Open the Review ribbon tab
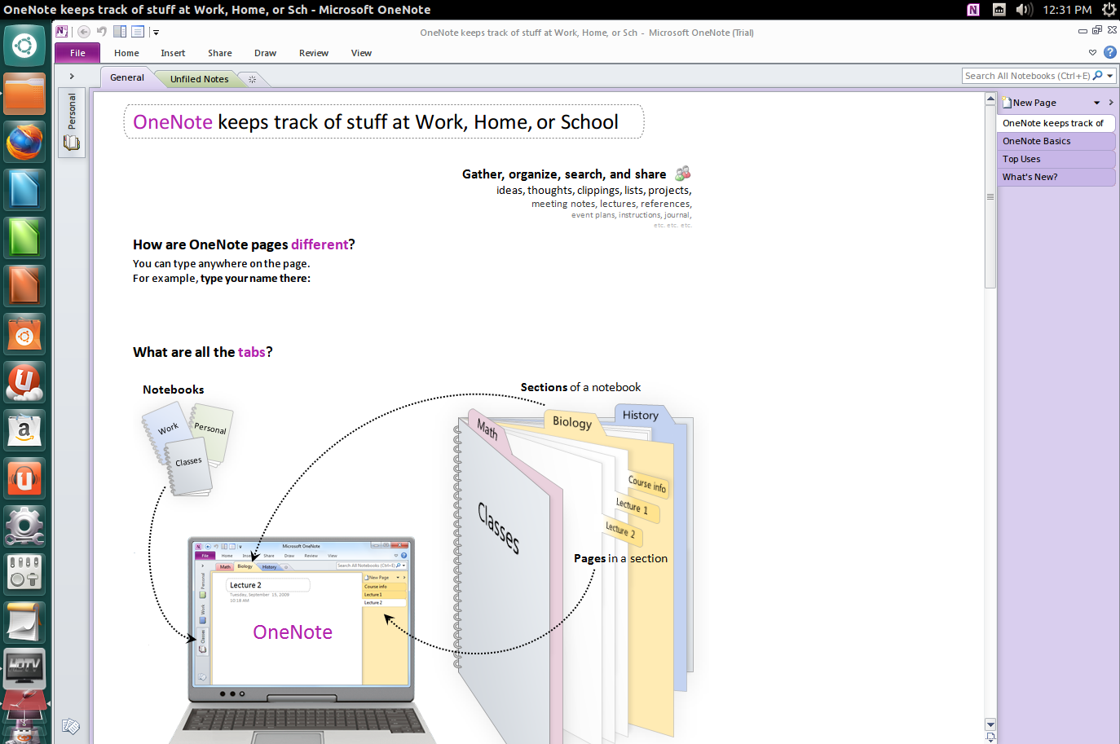The width and height of the screenshot is (1120, 744). 314,53
